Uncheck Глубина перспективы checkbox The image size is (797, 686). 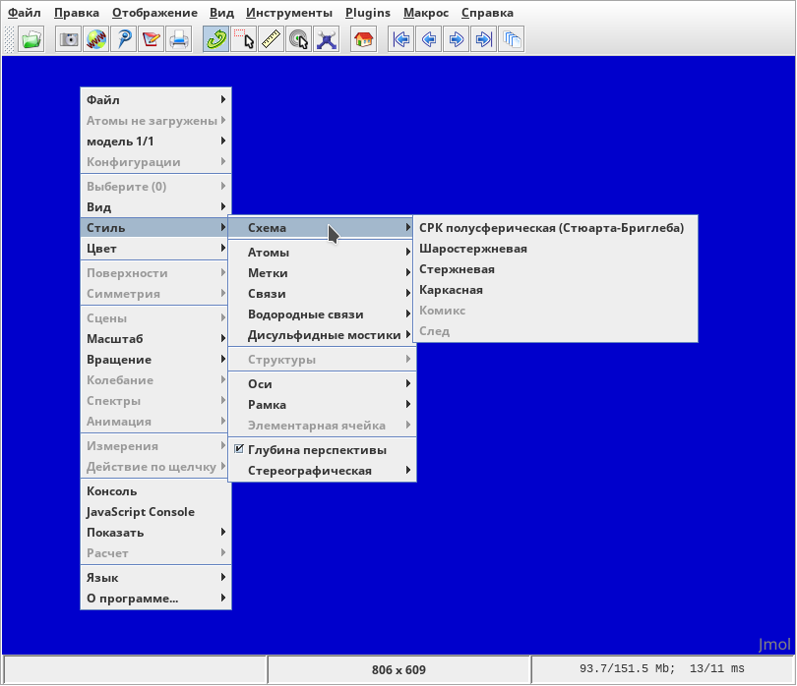(239, 449)
